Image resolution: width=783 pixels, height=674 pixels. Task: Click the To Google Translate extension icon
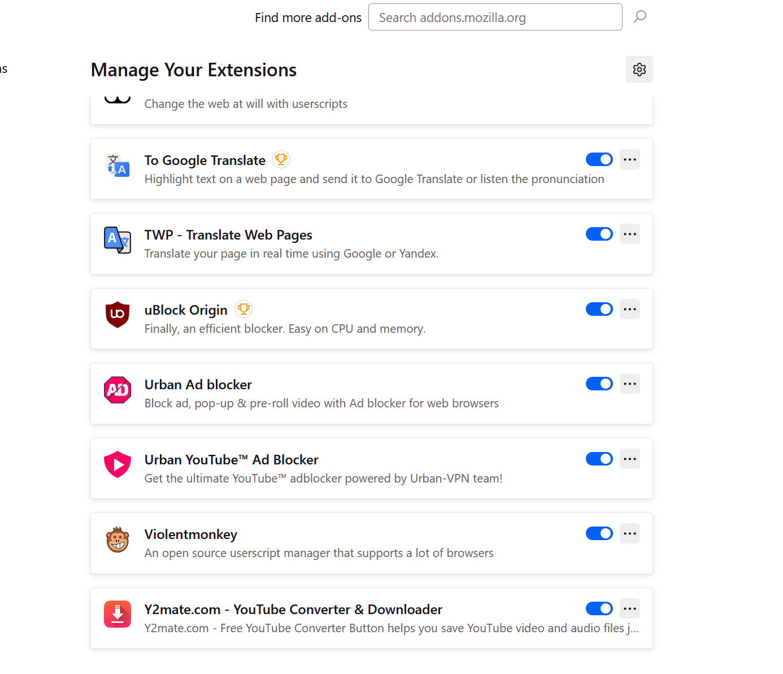(x=118, y=165)
